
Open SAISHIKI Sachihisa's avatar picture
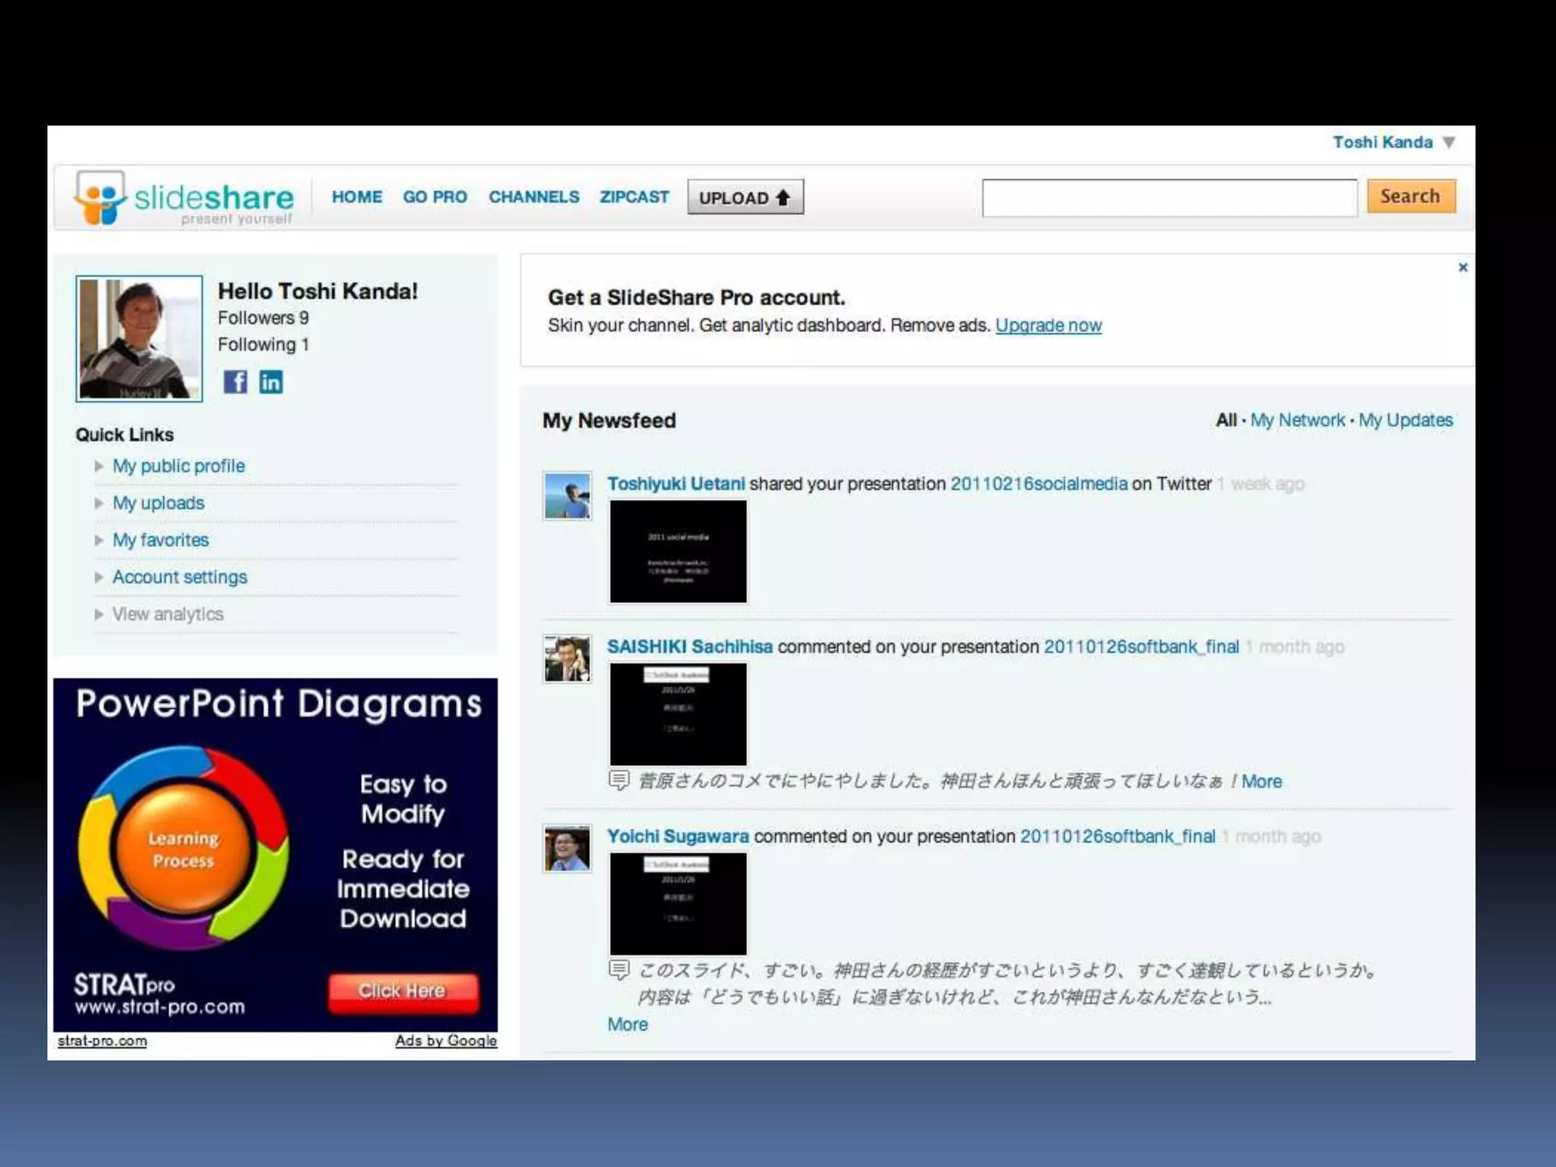coord(567,659)
